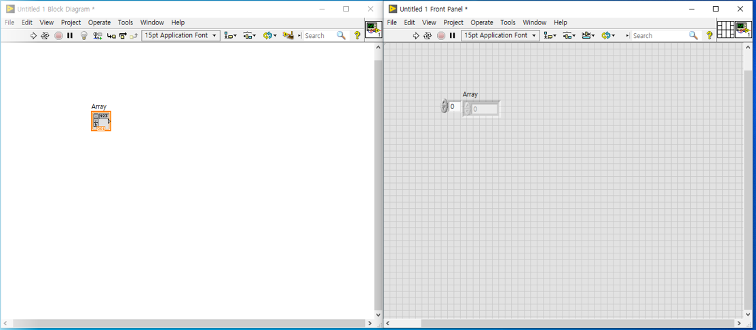756x330 pixels.
Task: Toggle Highlight Execution light bulb
Action: [x=84, y=36]
